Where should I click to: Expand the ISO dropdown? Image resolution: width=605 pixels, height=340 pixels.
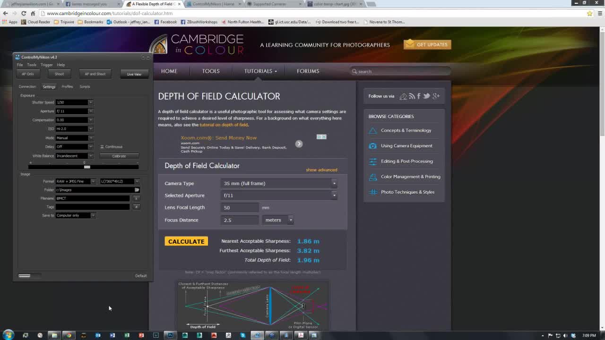[x=90, y=129]
